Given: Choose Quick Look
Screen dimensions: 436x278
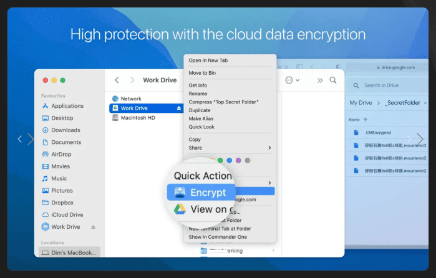Looking at the screenshot, I should pos(201,127).
